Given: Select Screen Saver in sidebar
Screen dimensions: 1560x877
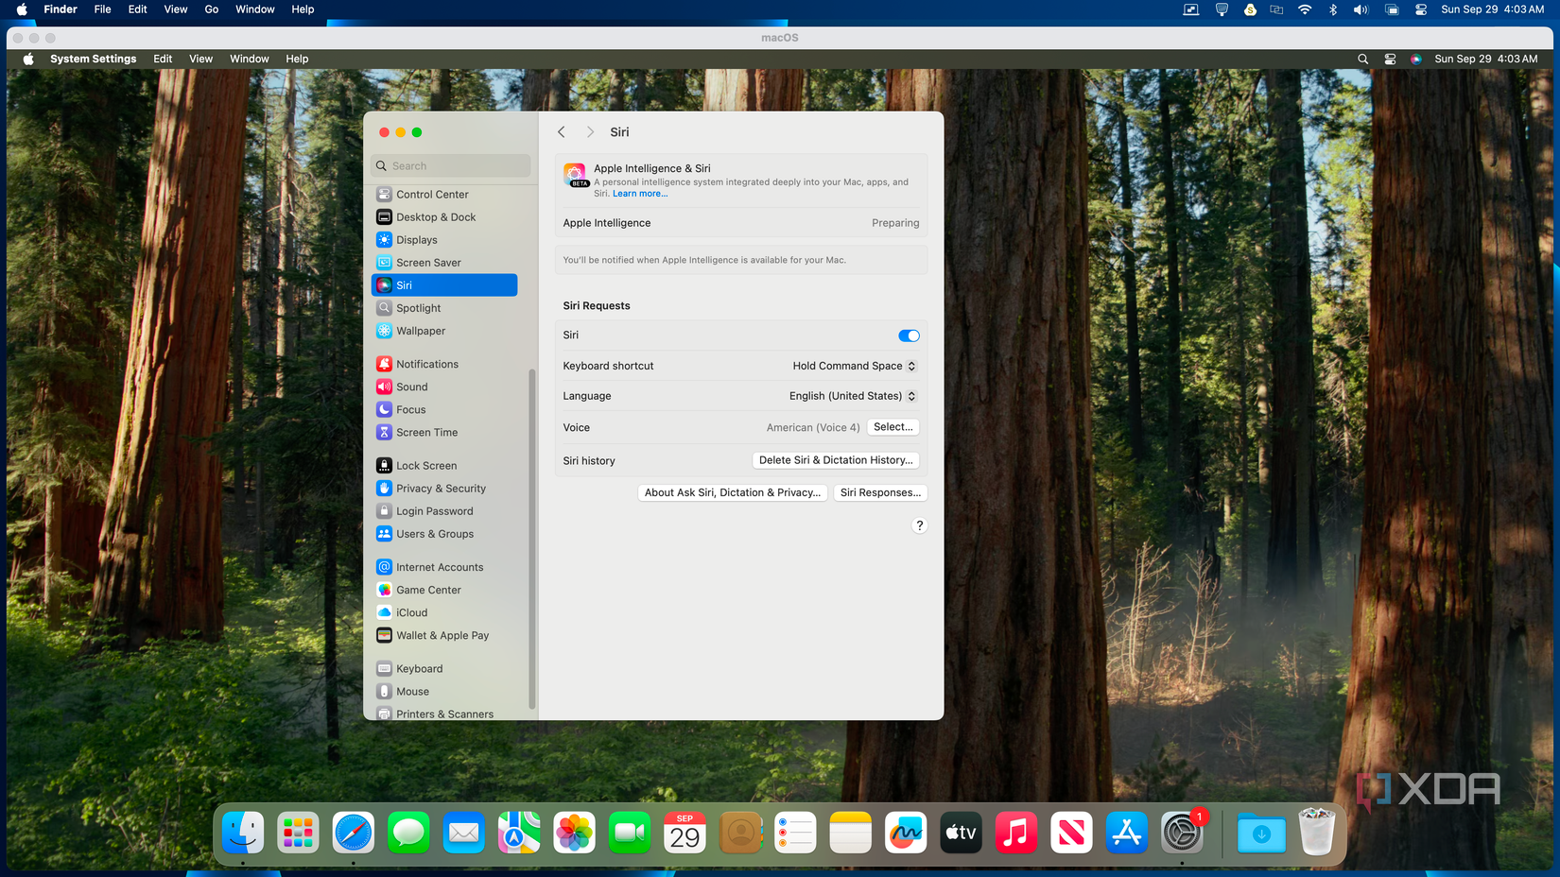Looking at the screenshot, I should coord(444,263).
